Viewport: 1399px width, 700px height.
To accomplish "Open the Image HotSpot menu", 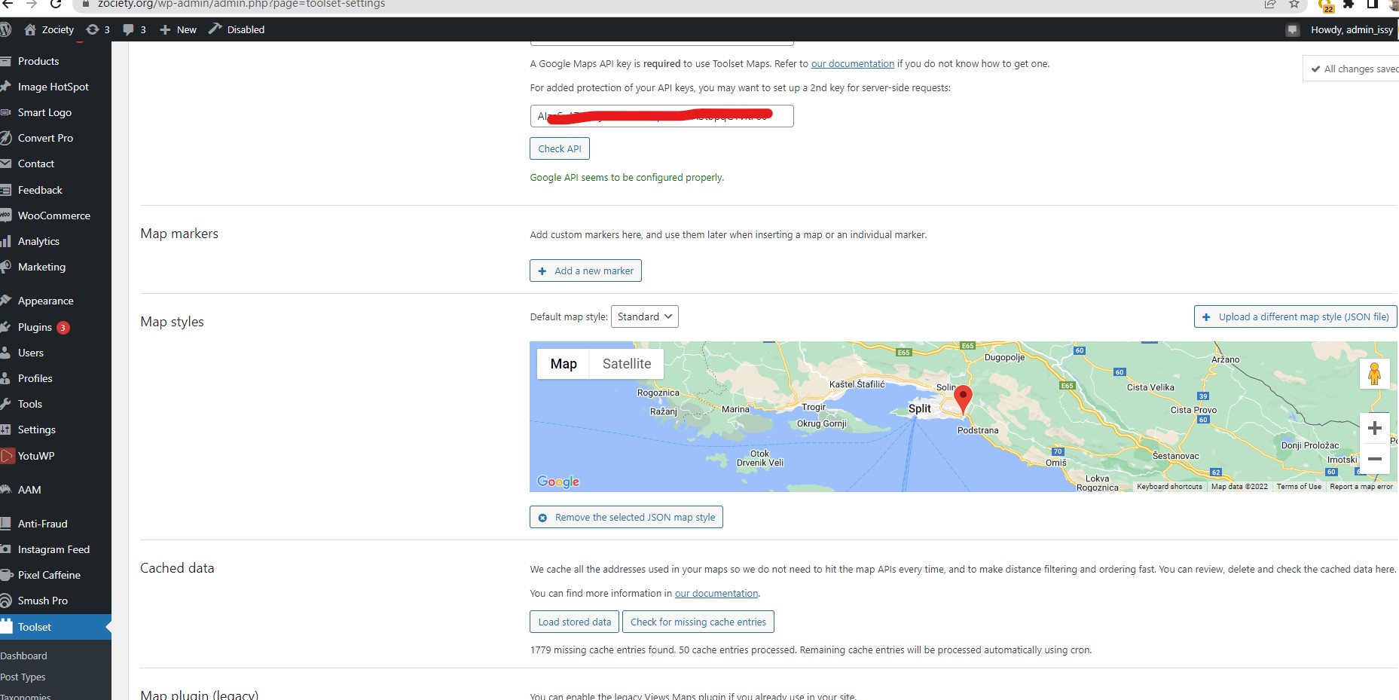I will [53, 87].
